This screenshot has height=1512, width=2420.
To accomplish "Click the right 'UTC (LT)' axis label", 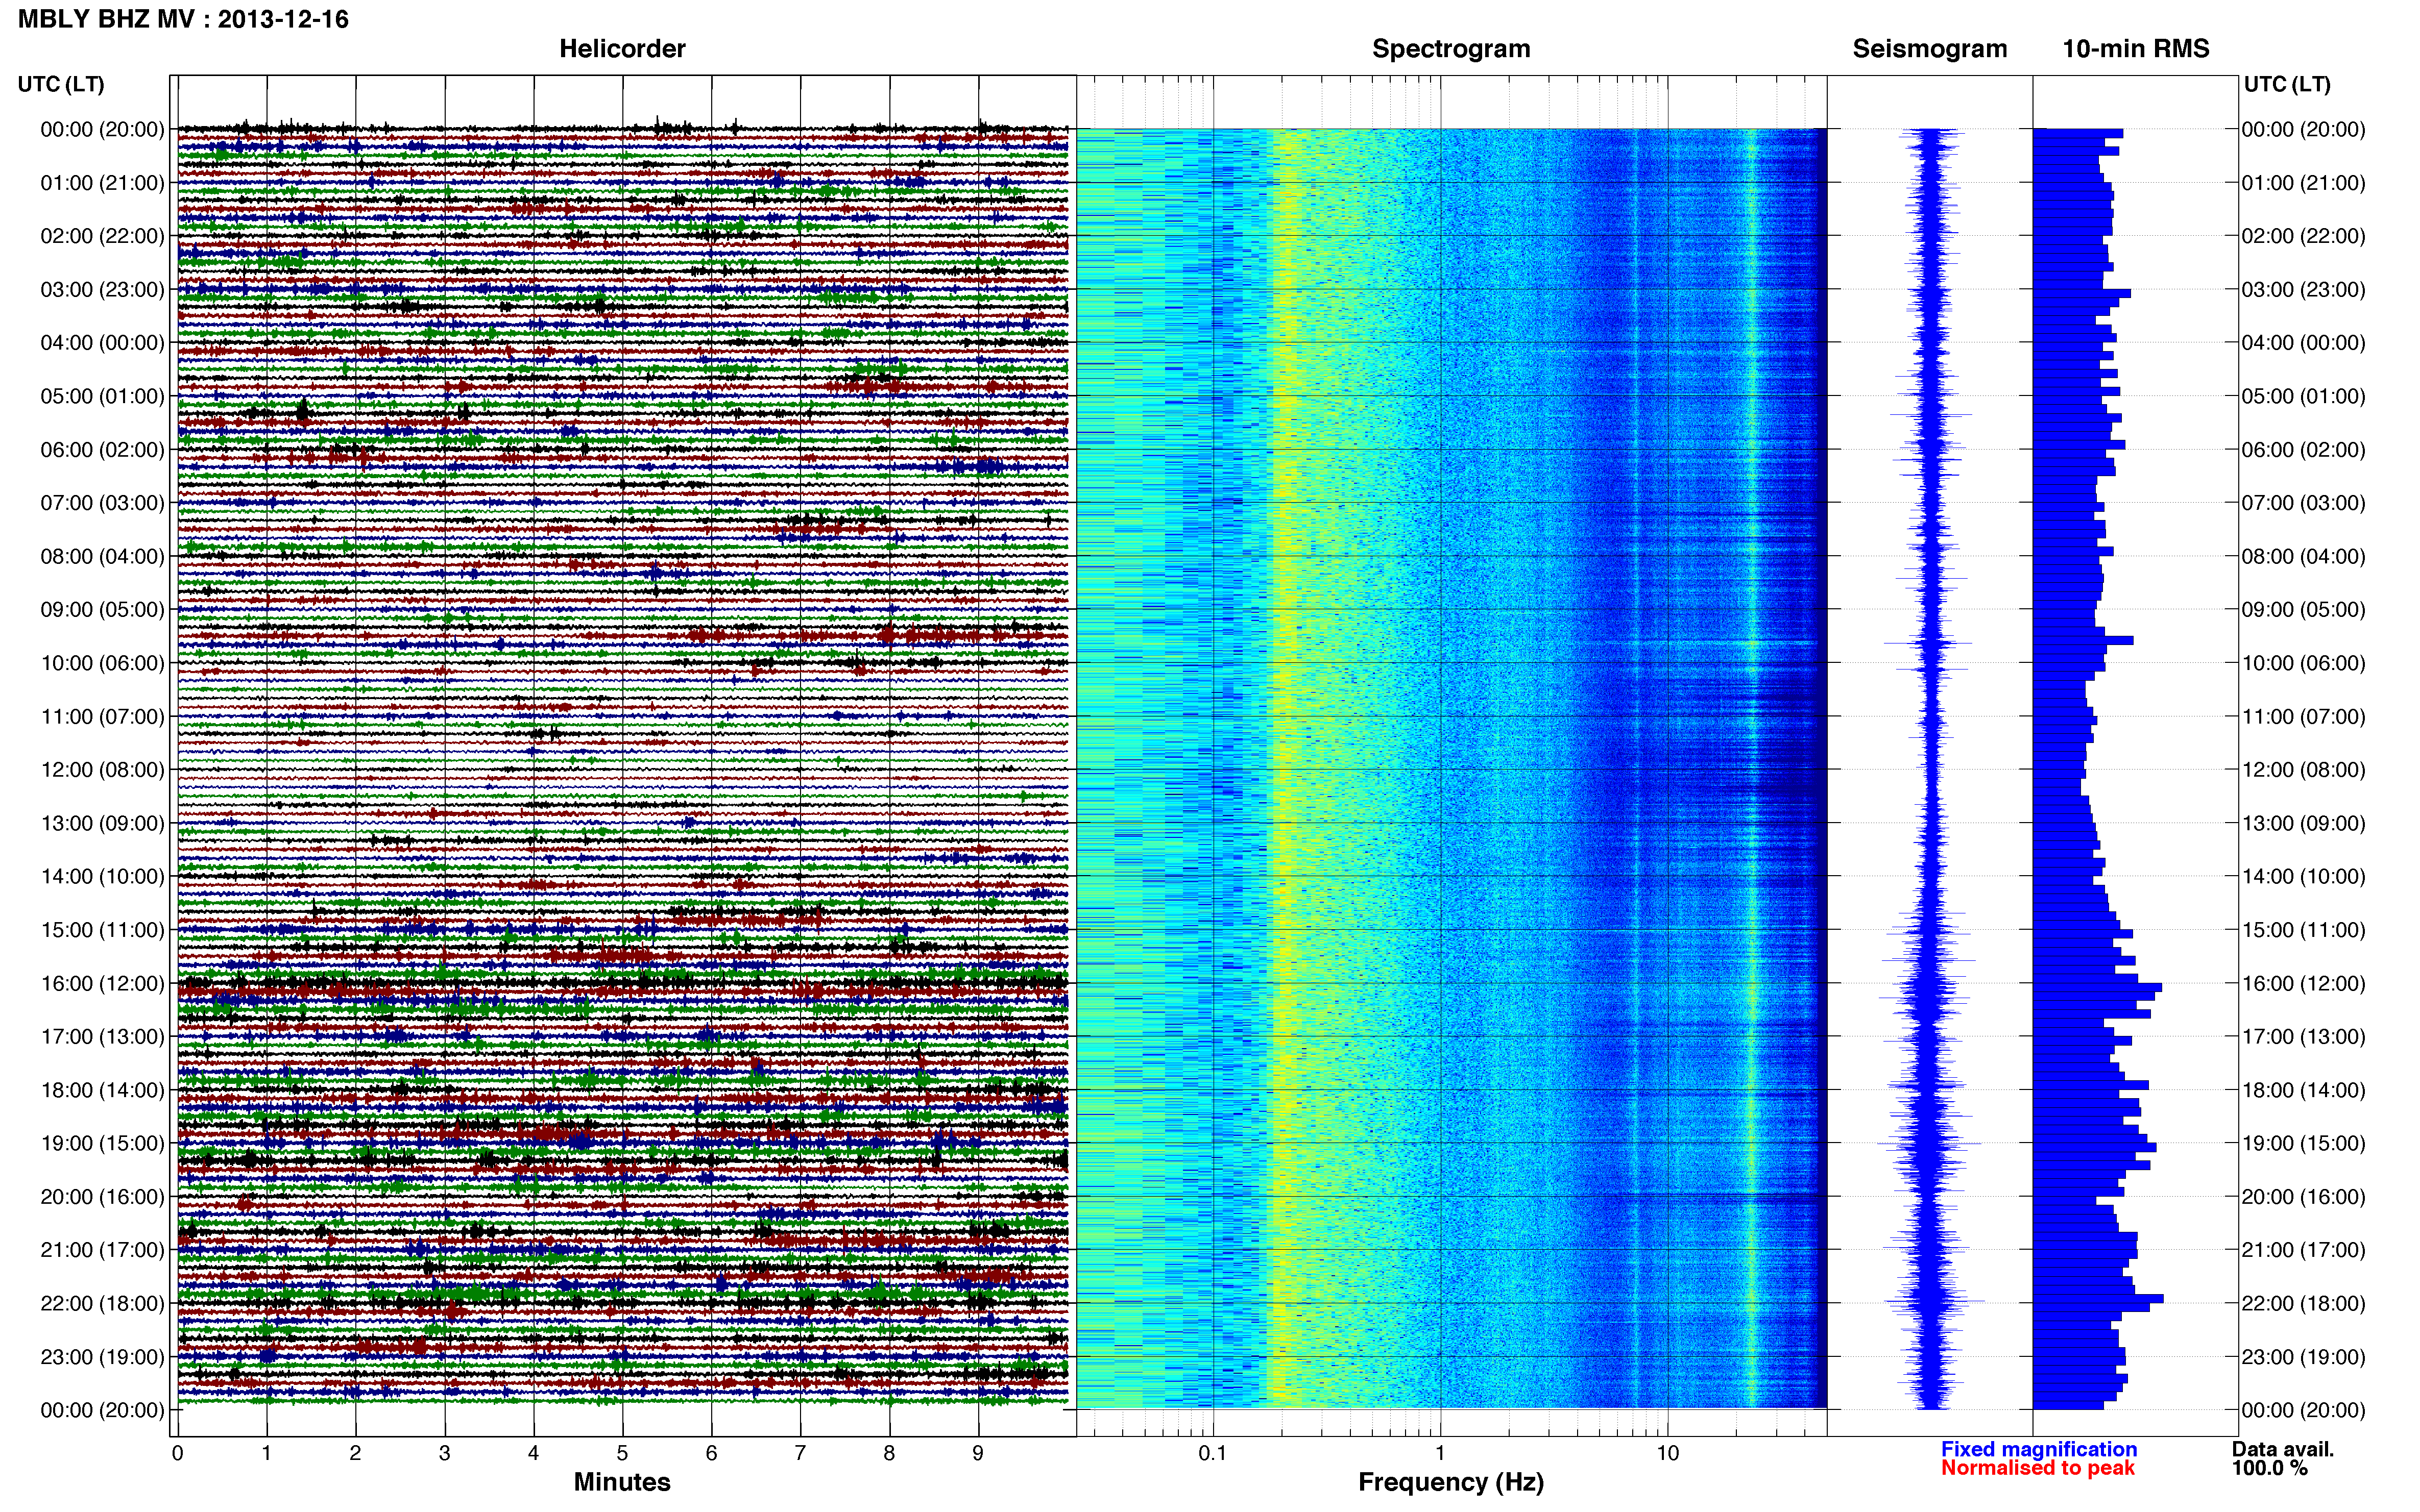I will click(x=2287, y=84).
